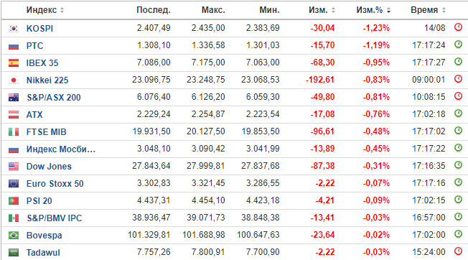Click the green clock icon in Dow Jones row
The image size is (468, 260).
point(458,165)
